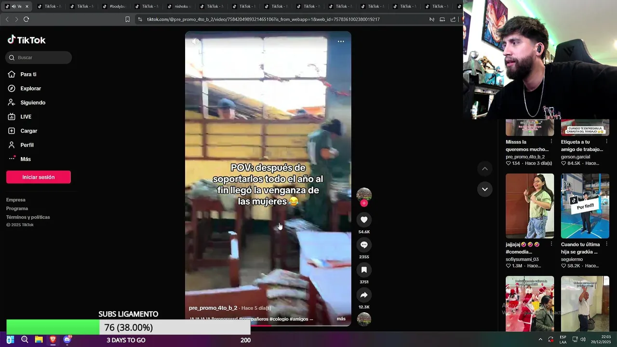The image size is (617, 347).
Task: Open options for Misss la queremos video
Action: pos(551,141)
